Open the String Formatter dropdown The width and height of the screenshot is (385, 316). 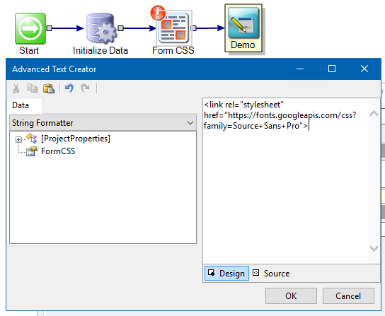(x=103, y=123)
